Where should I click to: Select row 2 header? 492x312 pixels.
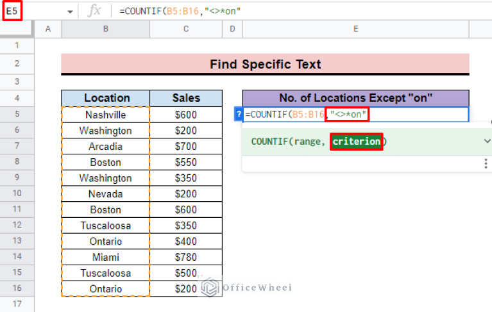click(x=17, y=64)
